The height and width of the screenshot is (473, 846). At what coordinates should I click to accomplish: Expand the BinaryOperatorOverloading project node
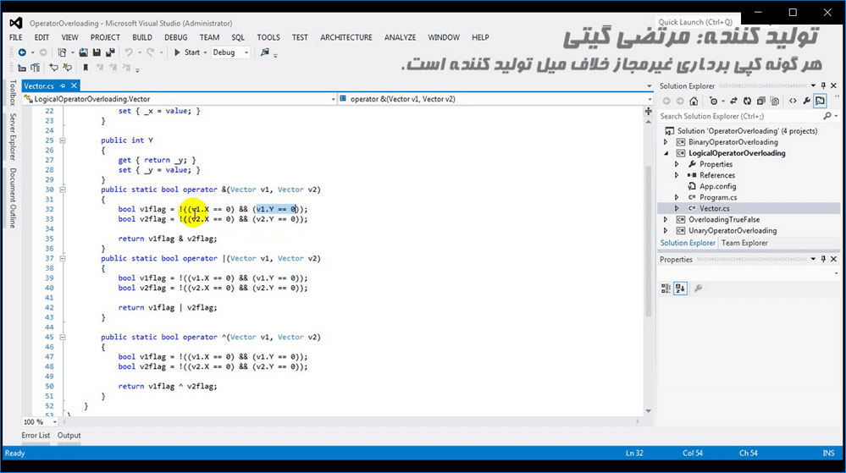pyautogui.click(x=666, y=142)
